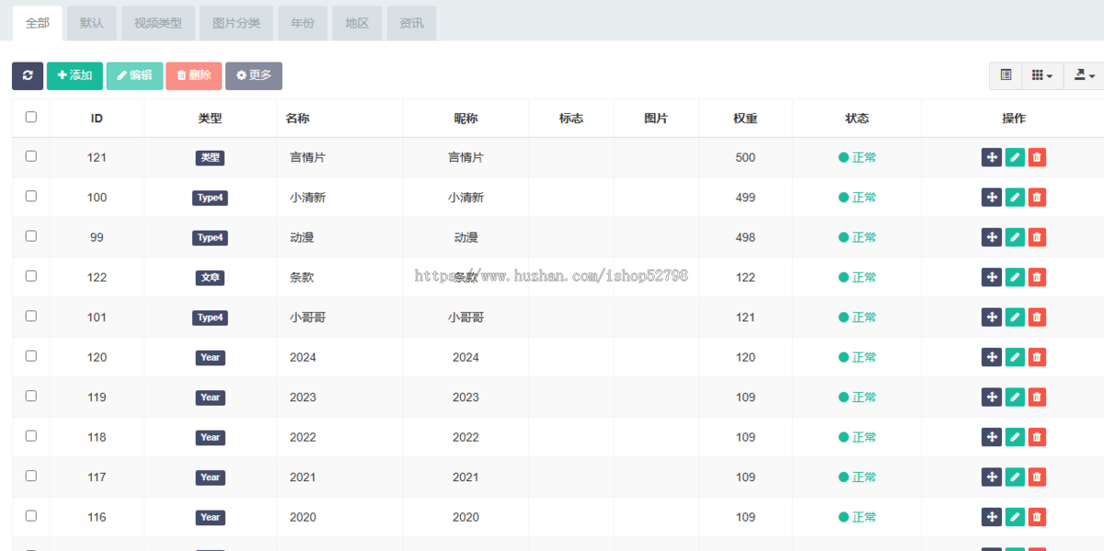Screen dimensions: 1104x551
Task: Delete row 122 条款 with the trash icon
Action: (1037, 277)
